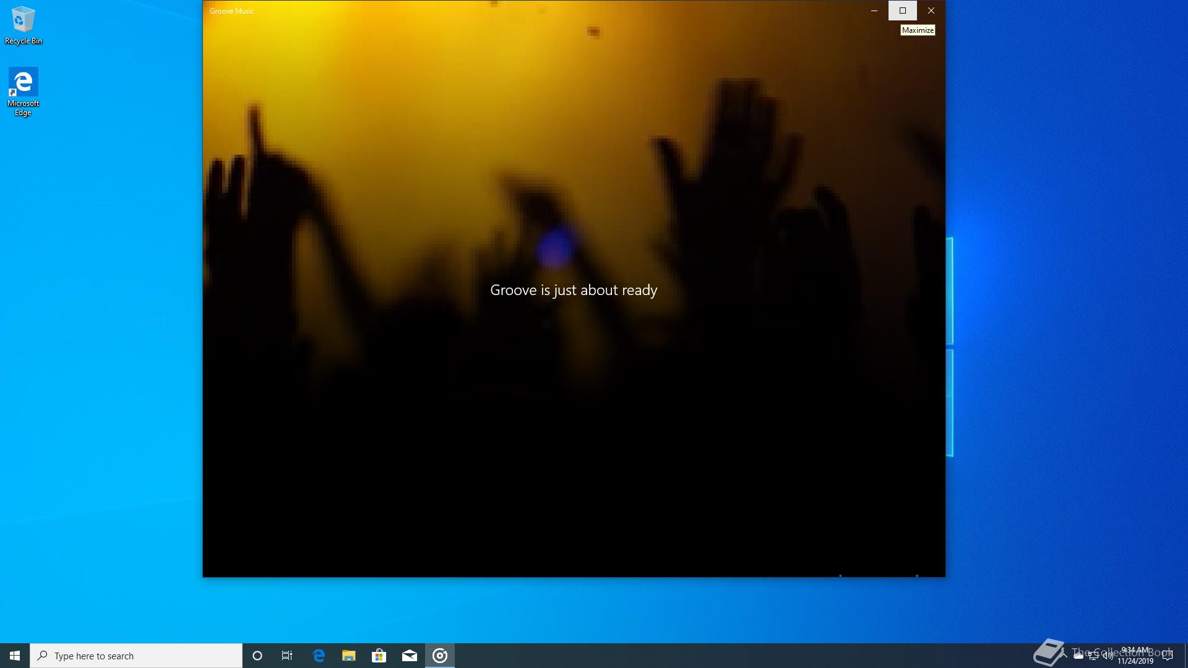Open the Action Center notifications
Image resolution: width=1188 pixels, height=668 pixels.
(1168, 656)
